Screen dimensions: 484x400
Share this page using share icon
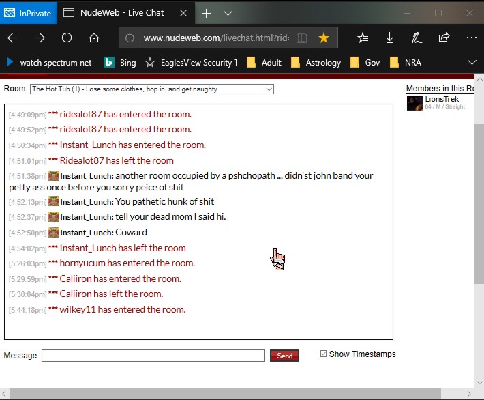[444, 38]
